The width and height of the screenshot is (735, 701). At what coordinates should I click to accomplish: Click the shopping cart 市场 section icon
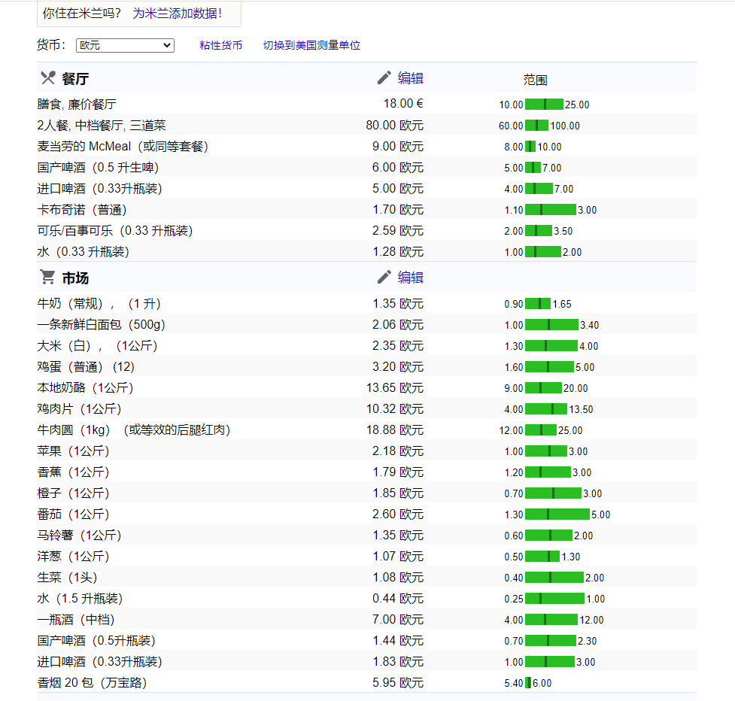tap(47, 277)
